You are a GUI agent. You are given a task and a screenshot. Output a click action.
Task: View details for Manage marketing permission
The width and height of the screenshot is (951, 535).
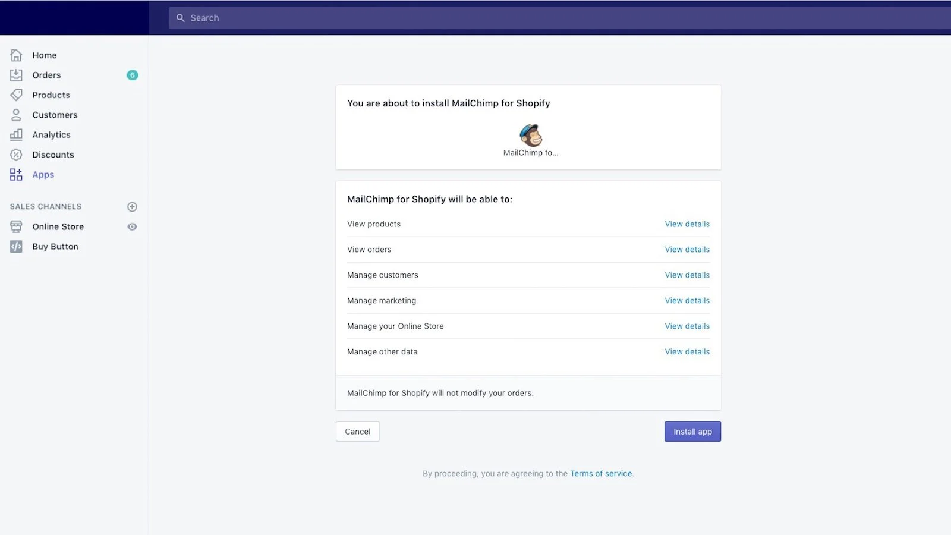coord(687,301)
